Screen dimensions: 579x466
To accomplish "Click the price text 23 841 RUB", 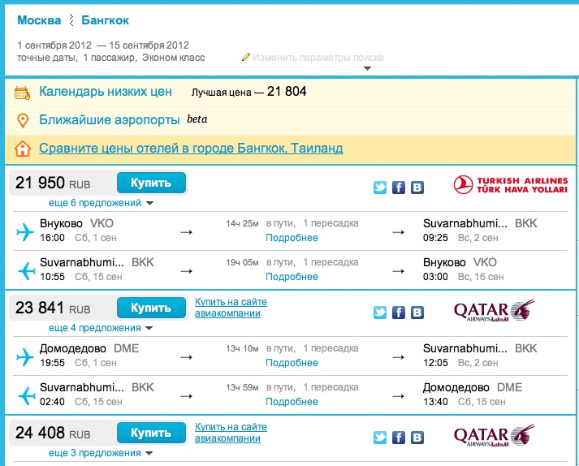I will click(x=53, y=308).
